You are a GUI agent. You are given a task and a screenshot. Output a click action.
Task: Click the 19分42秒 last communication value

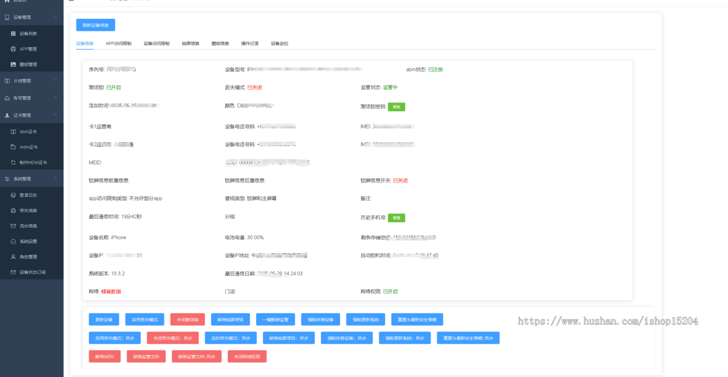(131, 216)
